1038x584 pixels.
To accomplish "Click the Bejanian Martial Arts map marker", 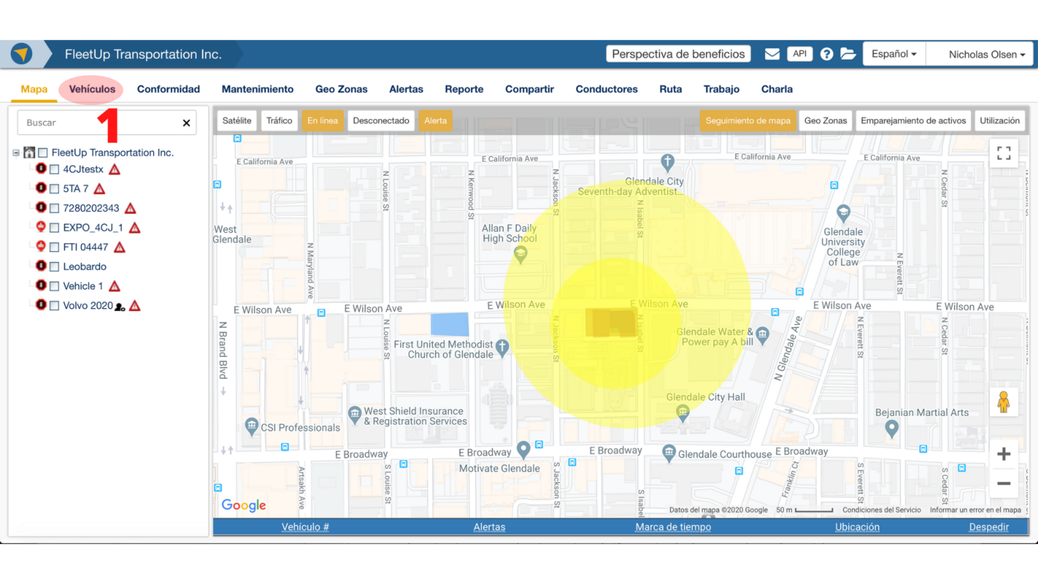I will click(891, 428).
